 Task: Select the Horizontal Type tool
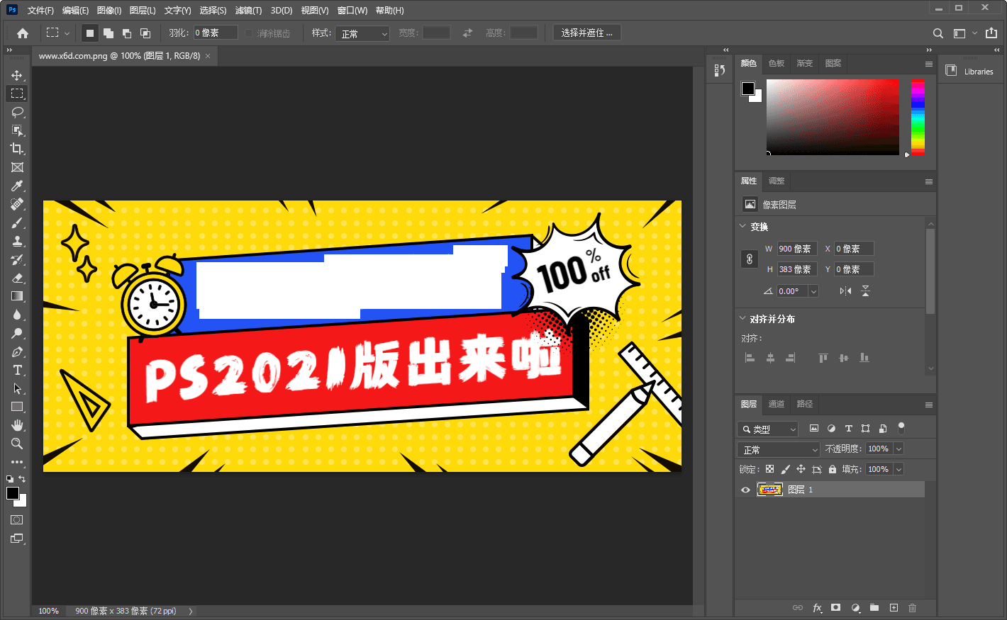tap(17, 370)
